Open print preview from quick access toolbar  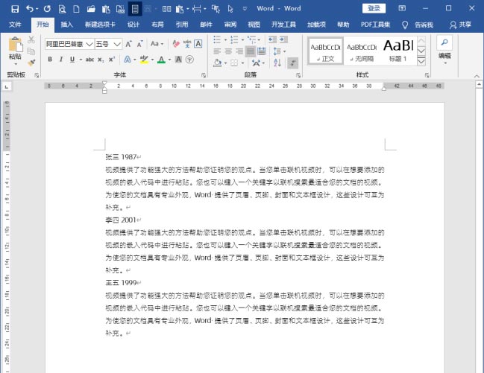pos(62,9)
